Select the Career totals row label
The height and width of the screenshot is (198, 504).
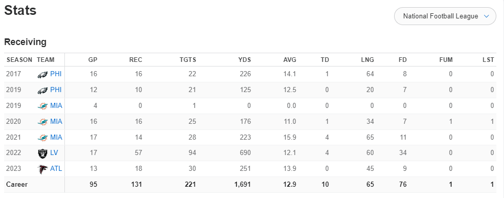(17, 185)
